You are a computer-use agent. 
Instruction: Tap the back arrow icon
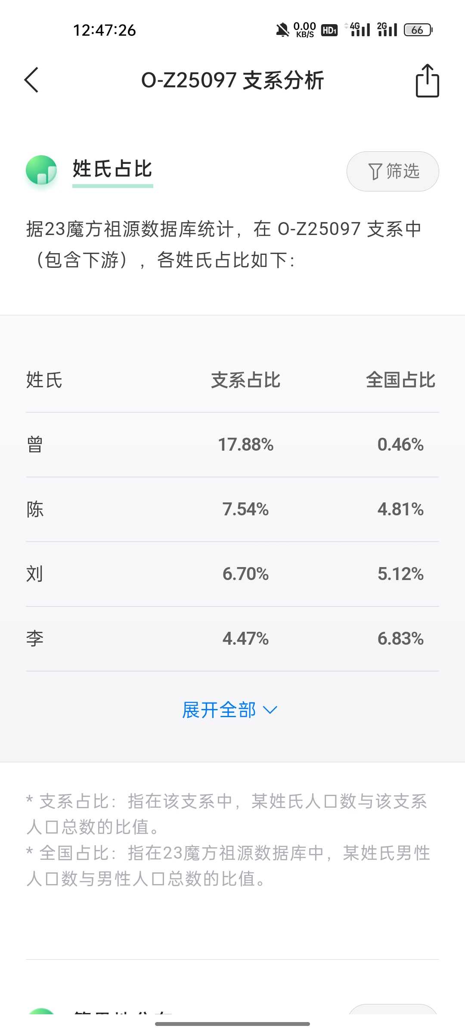pyautogui.click(x=31, y=80)
